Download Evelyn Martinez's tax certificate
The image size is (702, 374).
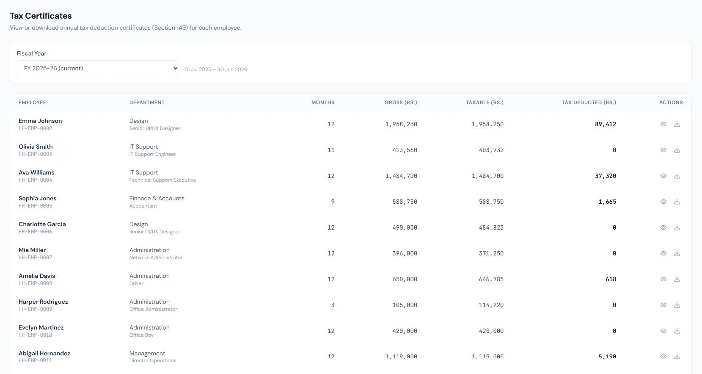(x=677, y=331)
